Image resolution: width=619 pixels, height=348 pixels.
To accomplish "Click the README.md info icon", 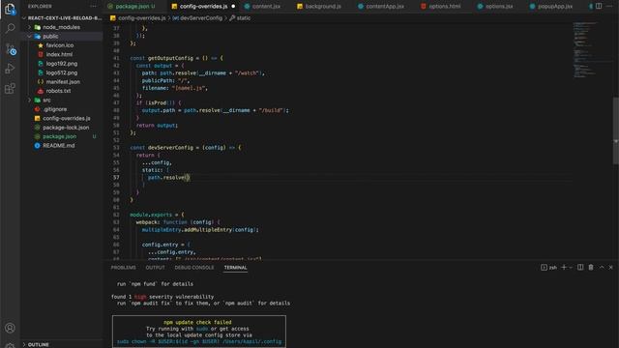I will (37, 146).
